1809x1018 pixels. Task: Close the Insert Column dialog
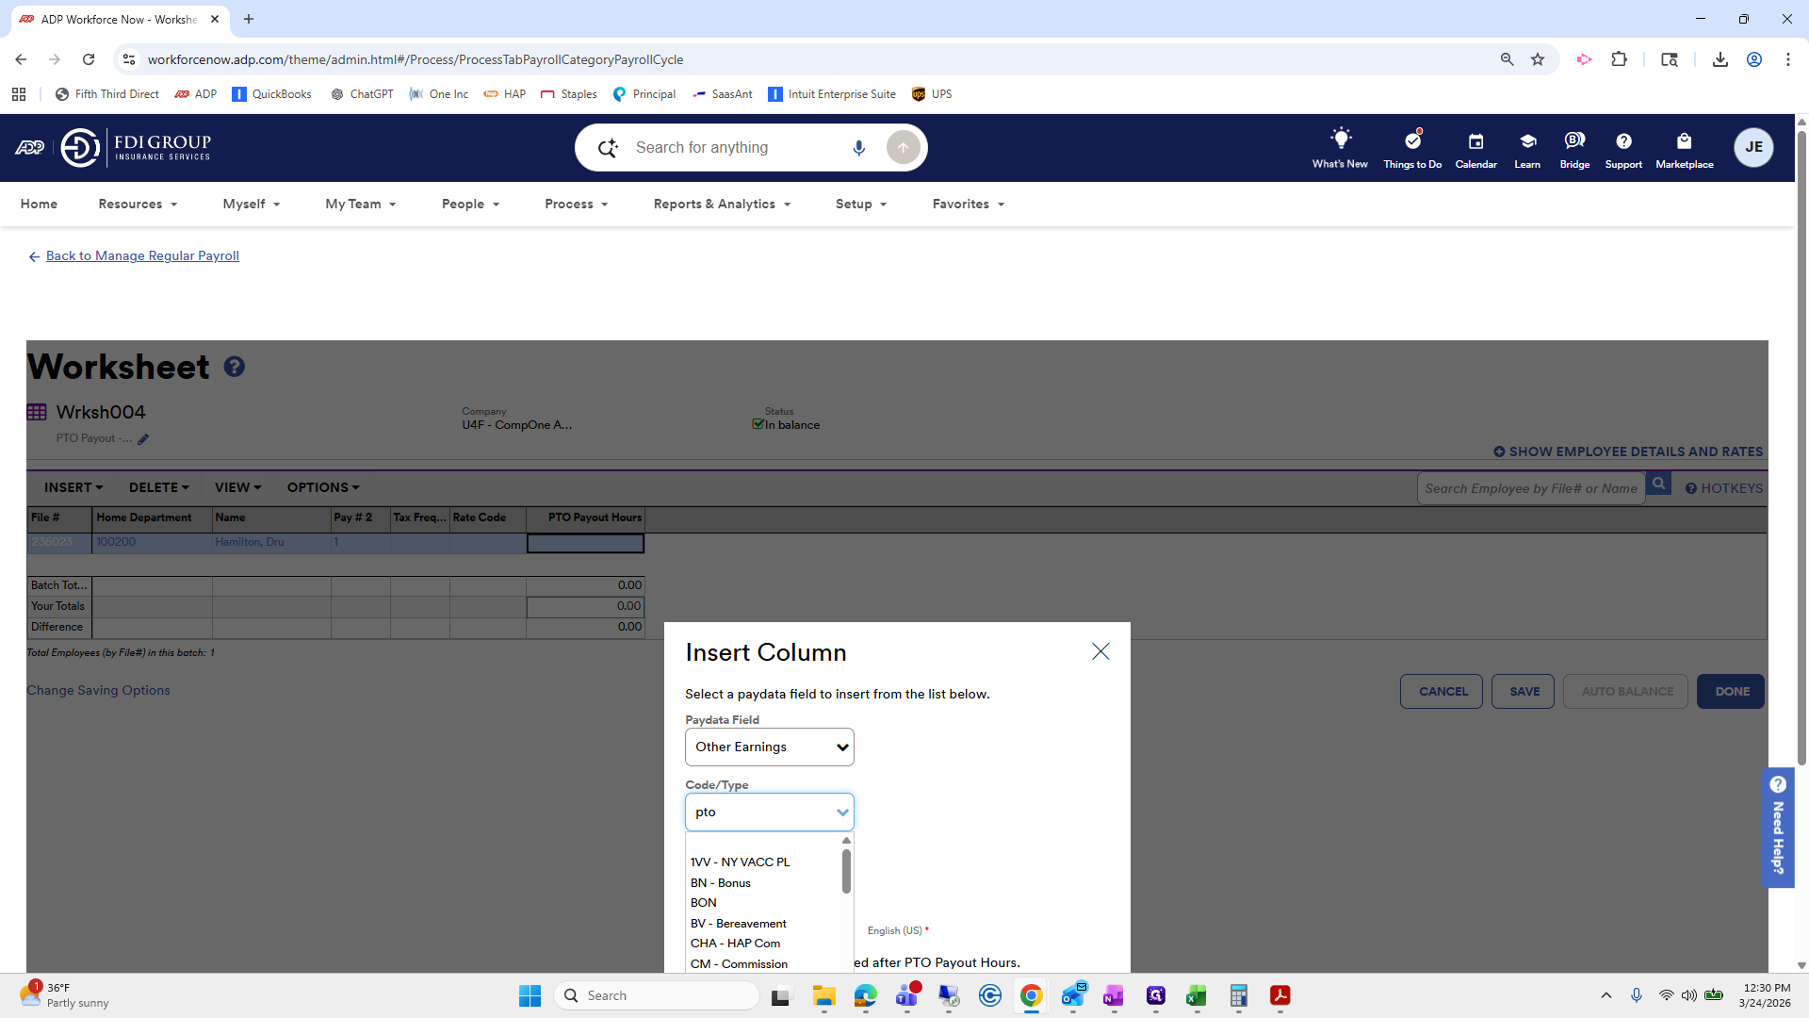click(x=1100, y=651)
